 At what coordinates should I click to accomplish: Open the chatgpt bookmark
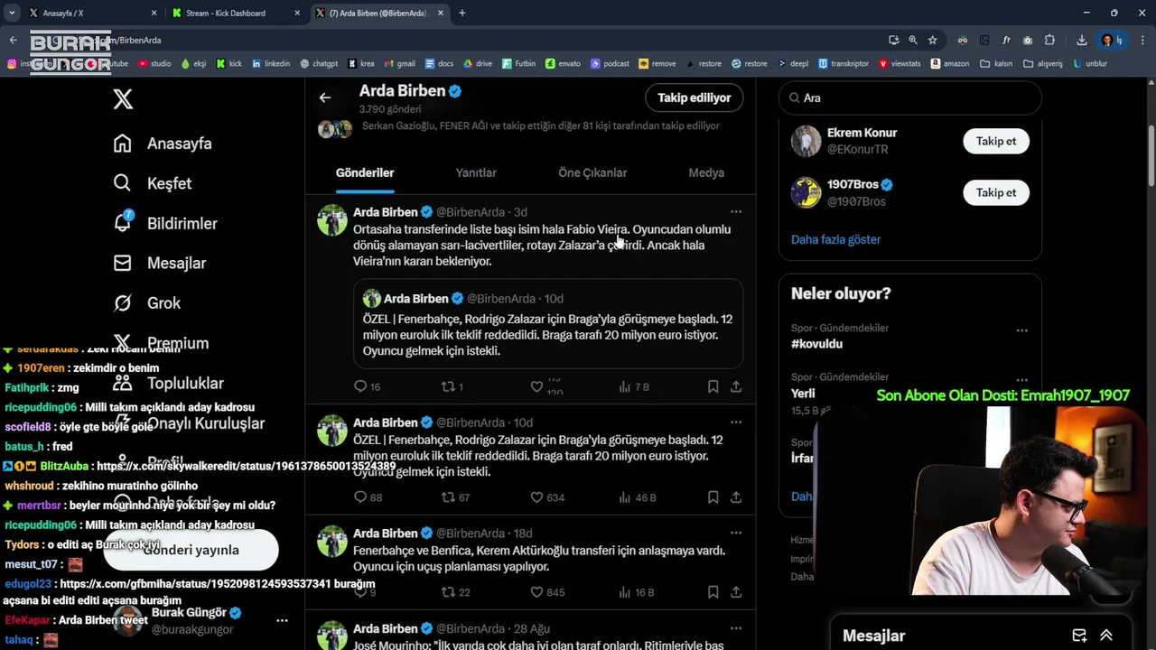click(319, 64)
